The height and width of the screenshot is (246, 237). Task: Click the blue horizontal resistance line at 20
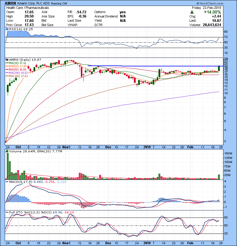[x=155, y=66]
